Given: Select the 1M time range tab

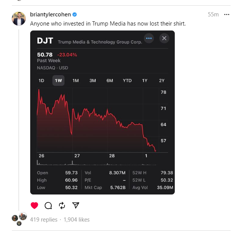Looking at the screenshot, I should 76,80.
